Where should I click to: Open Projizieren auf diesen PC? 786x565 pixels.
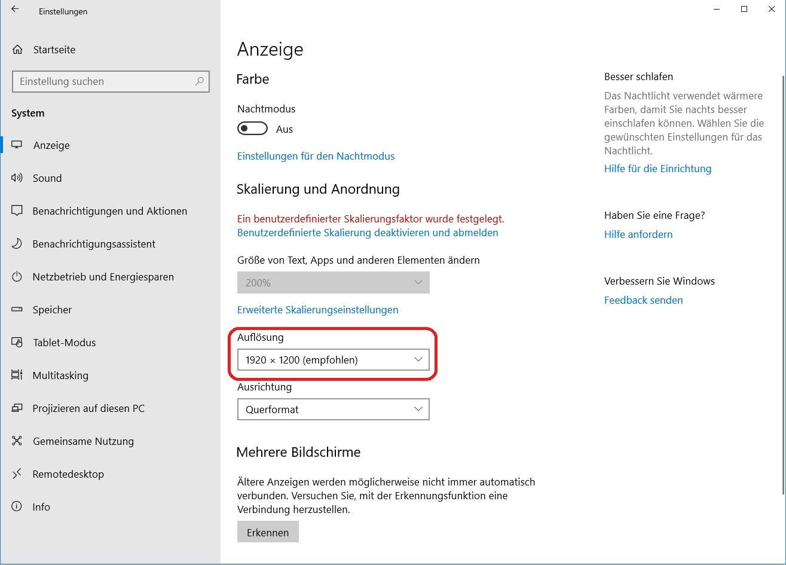pos(88,408)
